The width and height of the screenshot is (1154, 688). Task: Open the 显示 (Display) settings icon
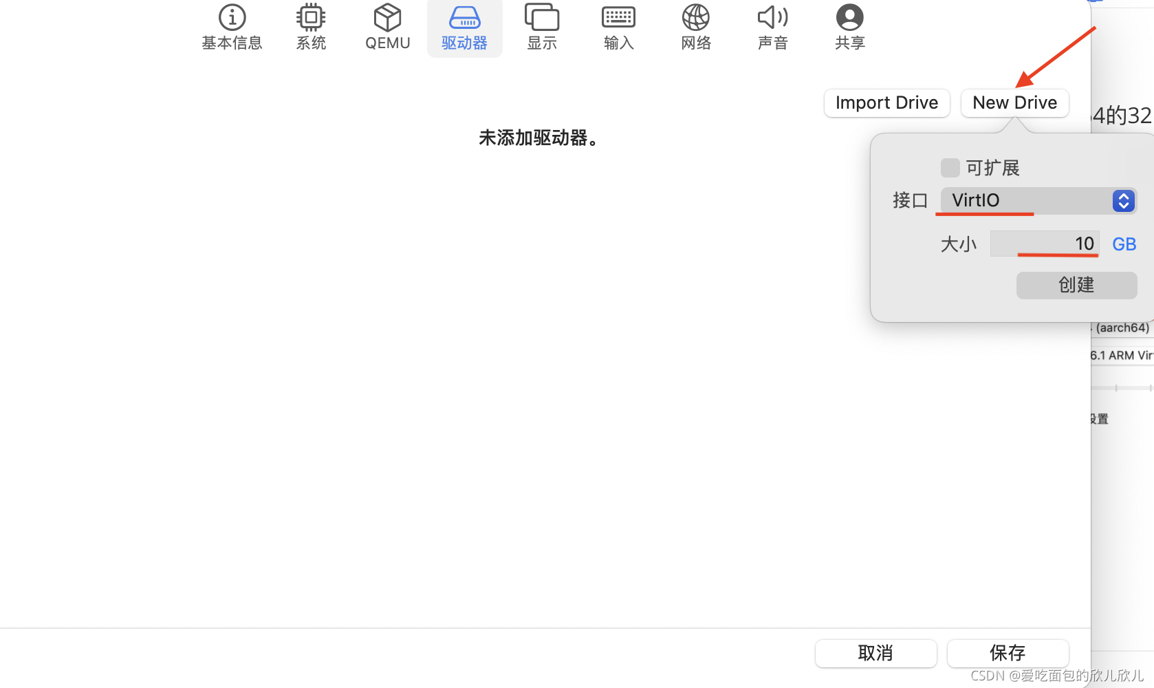pyautogui.click(x=541, y=28)
